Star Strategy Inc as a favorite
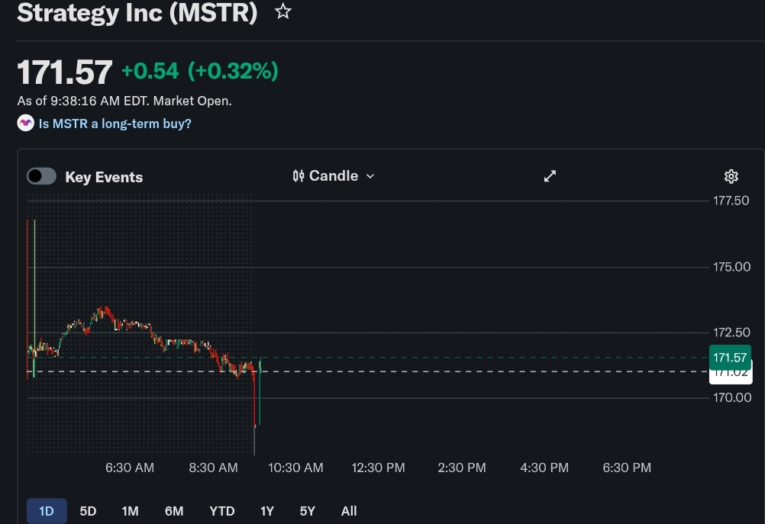This screenshot has height=524, width=765. pos(282,11)
